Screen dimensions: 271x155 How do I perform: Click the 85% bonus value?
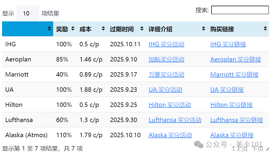point(62,59)
